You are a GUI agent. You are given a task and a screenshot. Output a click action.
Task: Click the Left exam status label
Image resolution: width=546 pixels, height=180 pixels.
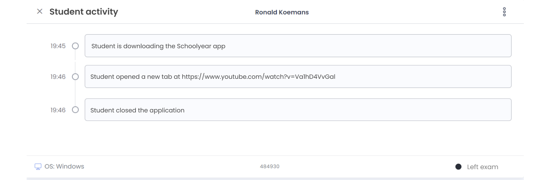pos(482,167)
